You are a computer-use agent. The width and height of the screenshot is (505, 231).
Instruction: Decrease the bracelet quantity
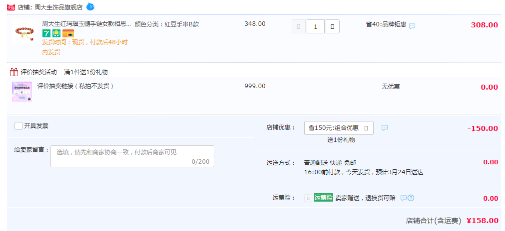point(299,26)
